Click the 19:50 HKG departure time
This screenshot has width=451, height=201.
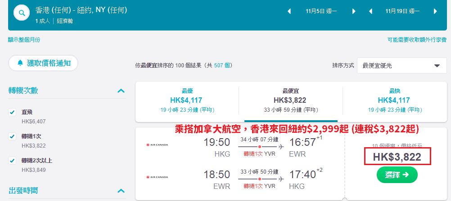coord(217,142)
